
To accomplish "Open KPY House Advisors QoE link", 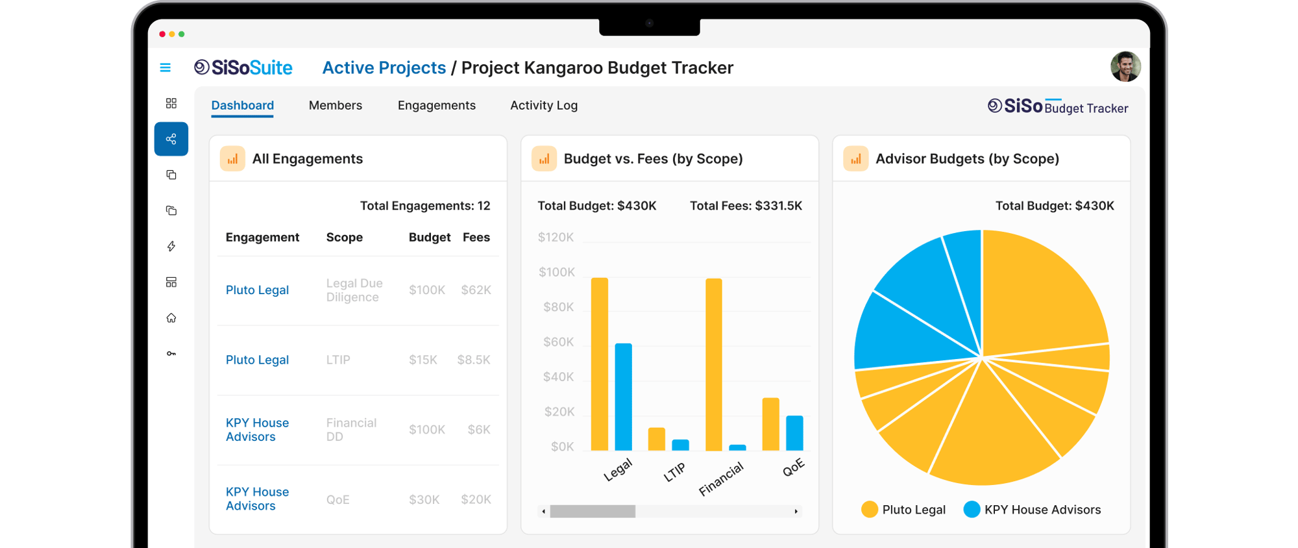I will click(x=257, y=499).
